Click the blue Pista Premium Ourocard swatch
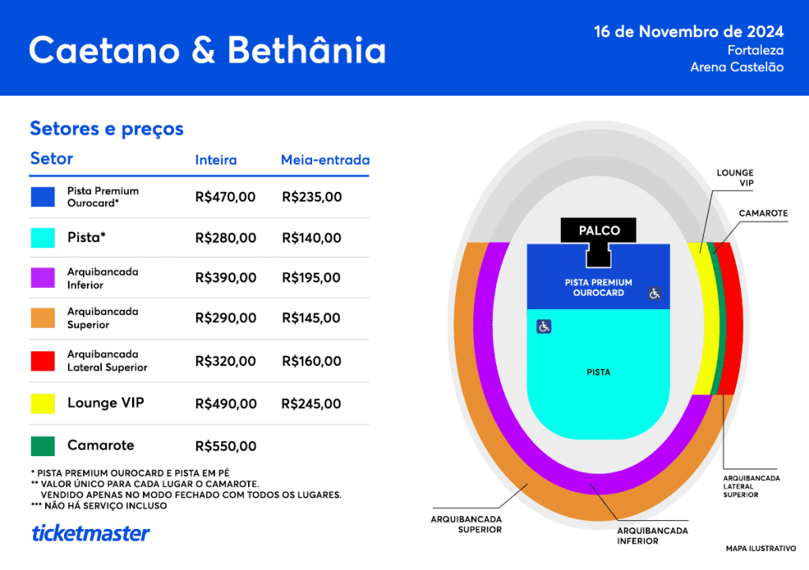Viewport: 809px width, 570px height. point(43,197)
